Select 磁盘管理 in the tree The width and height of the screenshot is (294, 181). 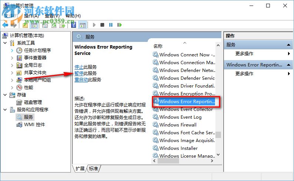pos(33,102)
